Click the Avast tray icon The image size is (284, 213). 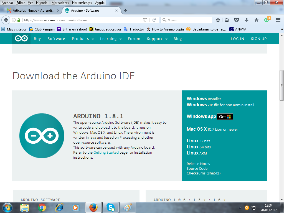pos(247,208)
